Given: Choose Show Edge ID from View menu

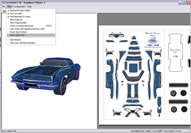Looking at the screenshot, I should coord(16,20).
